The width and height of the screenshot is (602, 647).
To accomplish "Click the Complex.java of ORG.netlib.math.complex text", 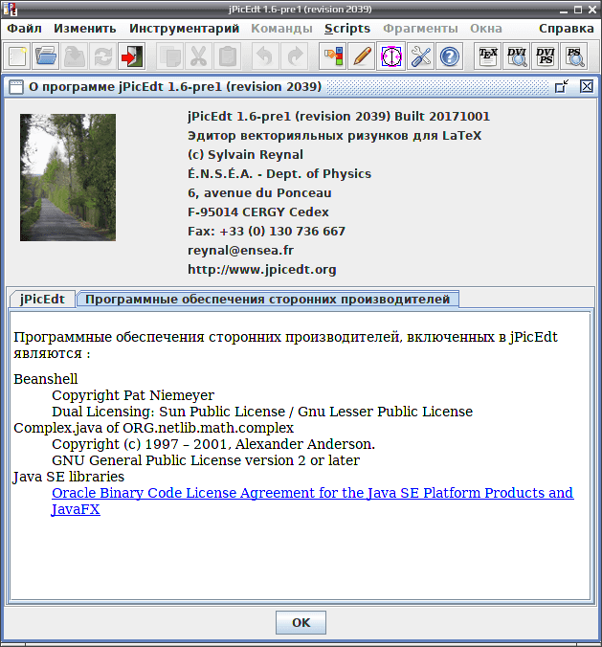I will click(153, 428).
